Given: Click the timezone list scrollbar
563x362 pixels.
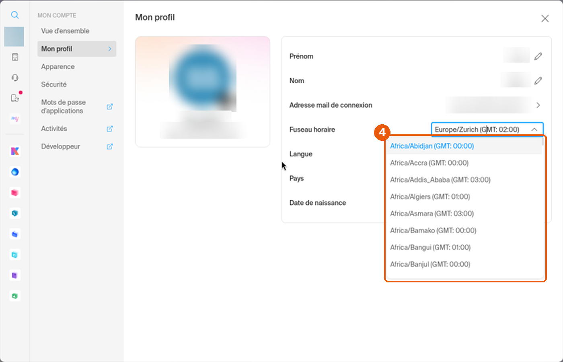Looking at the screenshot, I should coord(543,142).
